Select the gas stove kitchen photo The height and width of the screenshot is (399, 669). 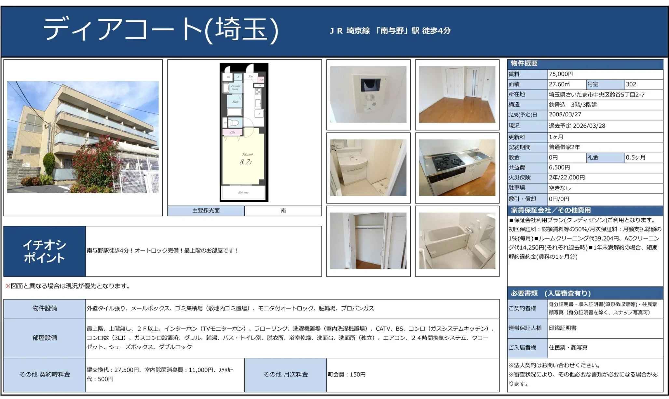pyautogui.click(x=457, y=168)
